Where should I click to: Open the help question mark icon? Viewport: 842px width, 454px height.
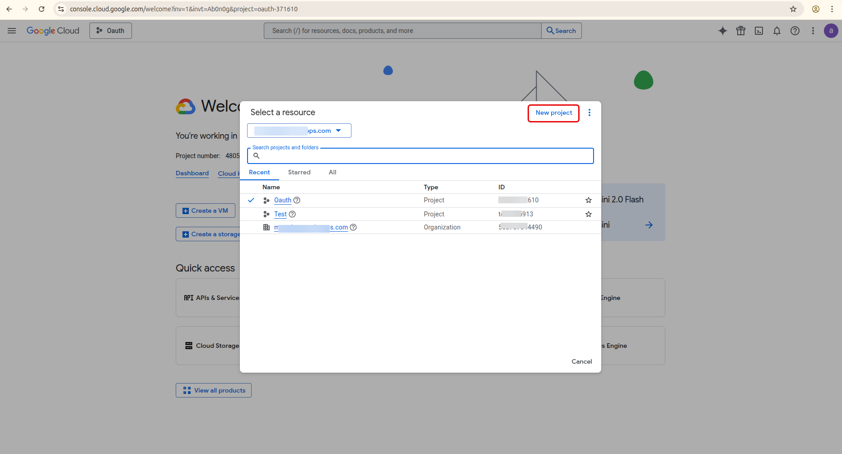point(795,31)
